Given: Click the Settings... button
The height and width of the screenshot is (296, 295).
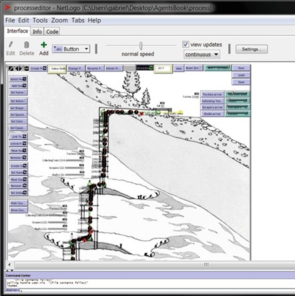Looking at the screenshot, I should tap(252, 49).
